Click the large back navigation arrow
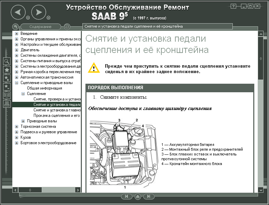 [x=18, y=13]
